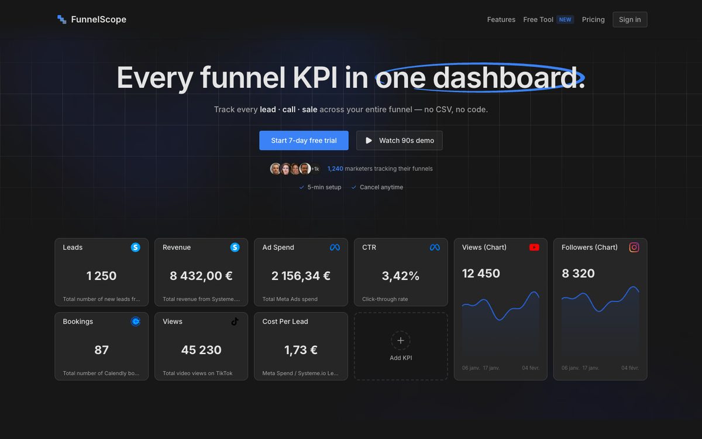This screenshot has width=702, height=439.
Task: Click the Instagram icon on Followers chart card
Action: 634,248
